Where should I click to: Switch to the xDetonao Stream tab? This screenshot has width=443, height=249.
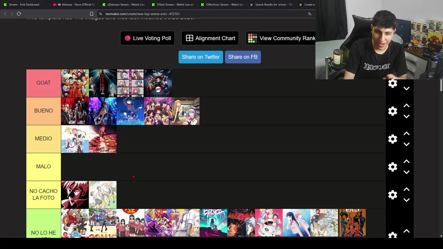click(x=123, y=4)
